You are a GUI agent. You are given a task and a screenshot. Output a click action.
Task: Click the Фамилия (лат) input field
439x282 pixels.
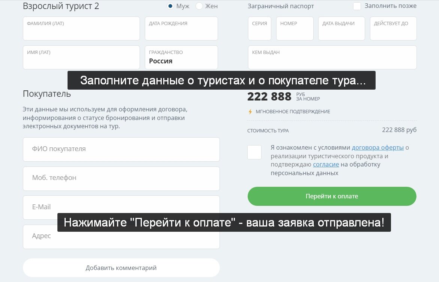click(81, 28)
